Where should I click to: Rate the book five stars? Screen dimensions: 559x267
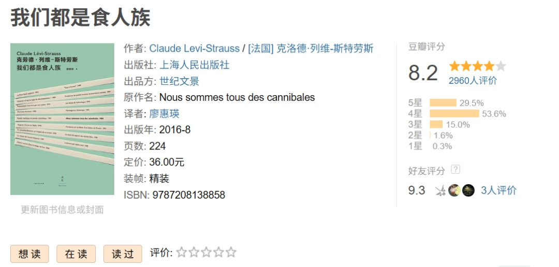coord(231,253)
